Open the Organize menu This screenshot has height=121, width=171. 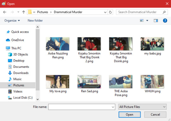[x=12, y=21]
